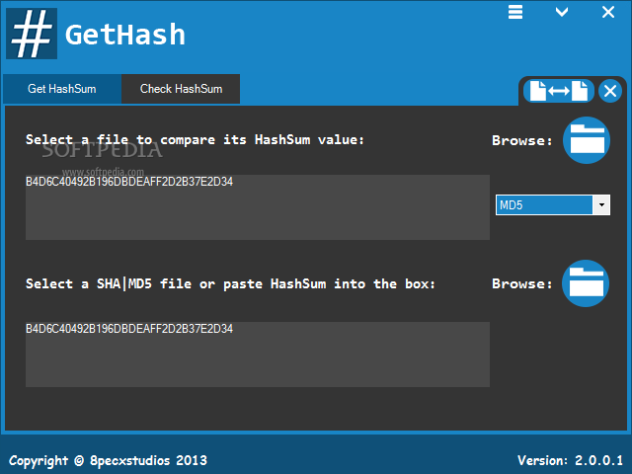632x474 pixels.
Task: Click the lower Browse: label
Action: 522,283
